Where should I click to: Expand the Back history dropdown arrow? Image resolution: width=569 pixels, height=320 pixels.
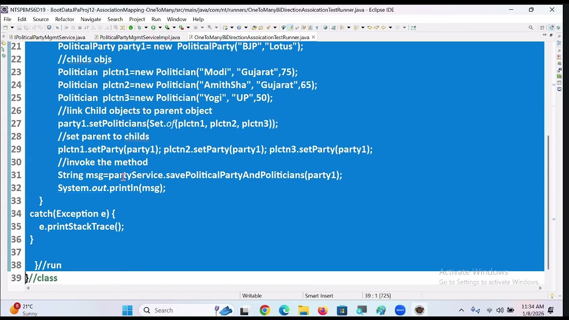click(x=390, y=28)
